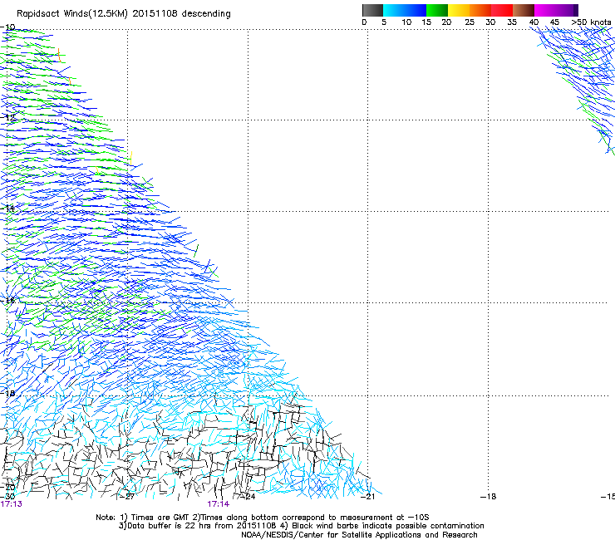The height and width of the screenshot is (540, 615).
Task: Click the 17:13 time label
Action: tap(12, 504)
